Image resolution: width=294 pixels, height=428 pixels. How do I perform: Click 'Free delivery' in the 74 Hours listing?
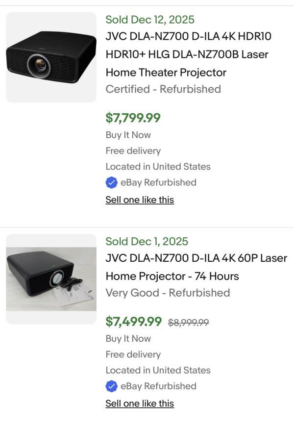133,354
